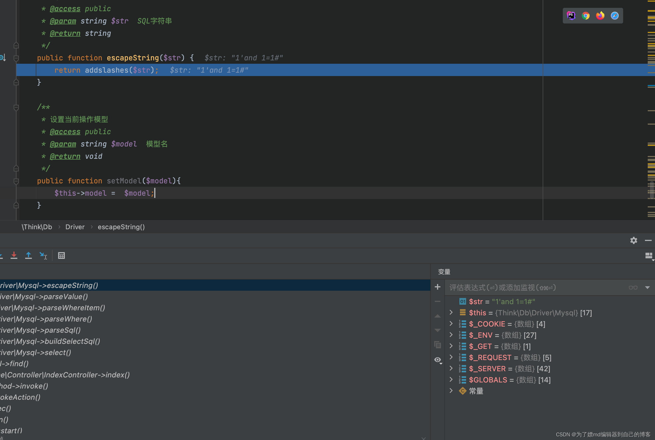Open in Safari browser icon
Screen dimensions: 655x440
coord(614,16)
